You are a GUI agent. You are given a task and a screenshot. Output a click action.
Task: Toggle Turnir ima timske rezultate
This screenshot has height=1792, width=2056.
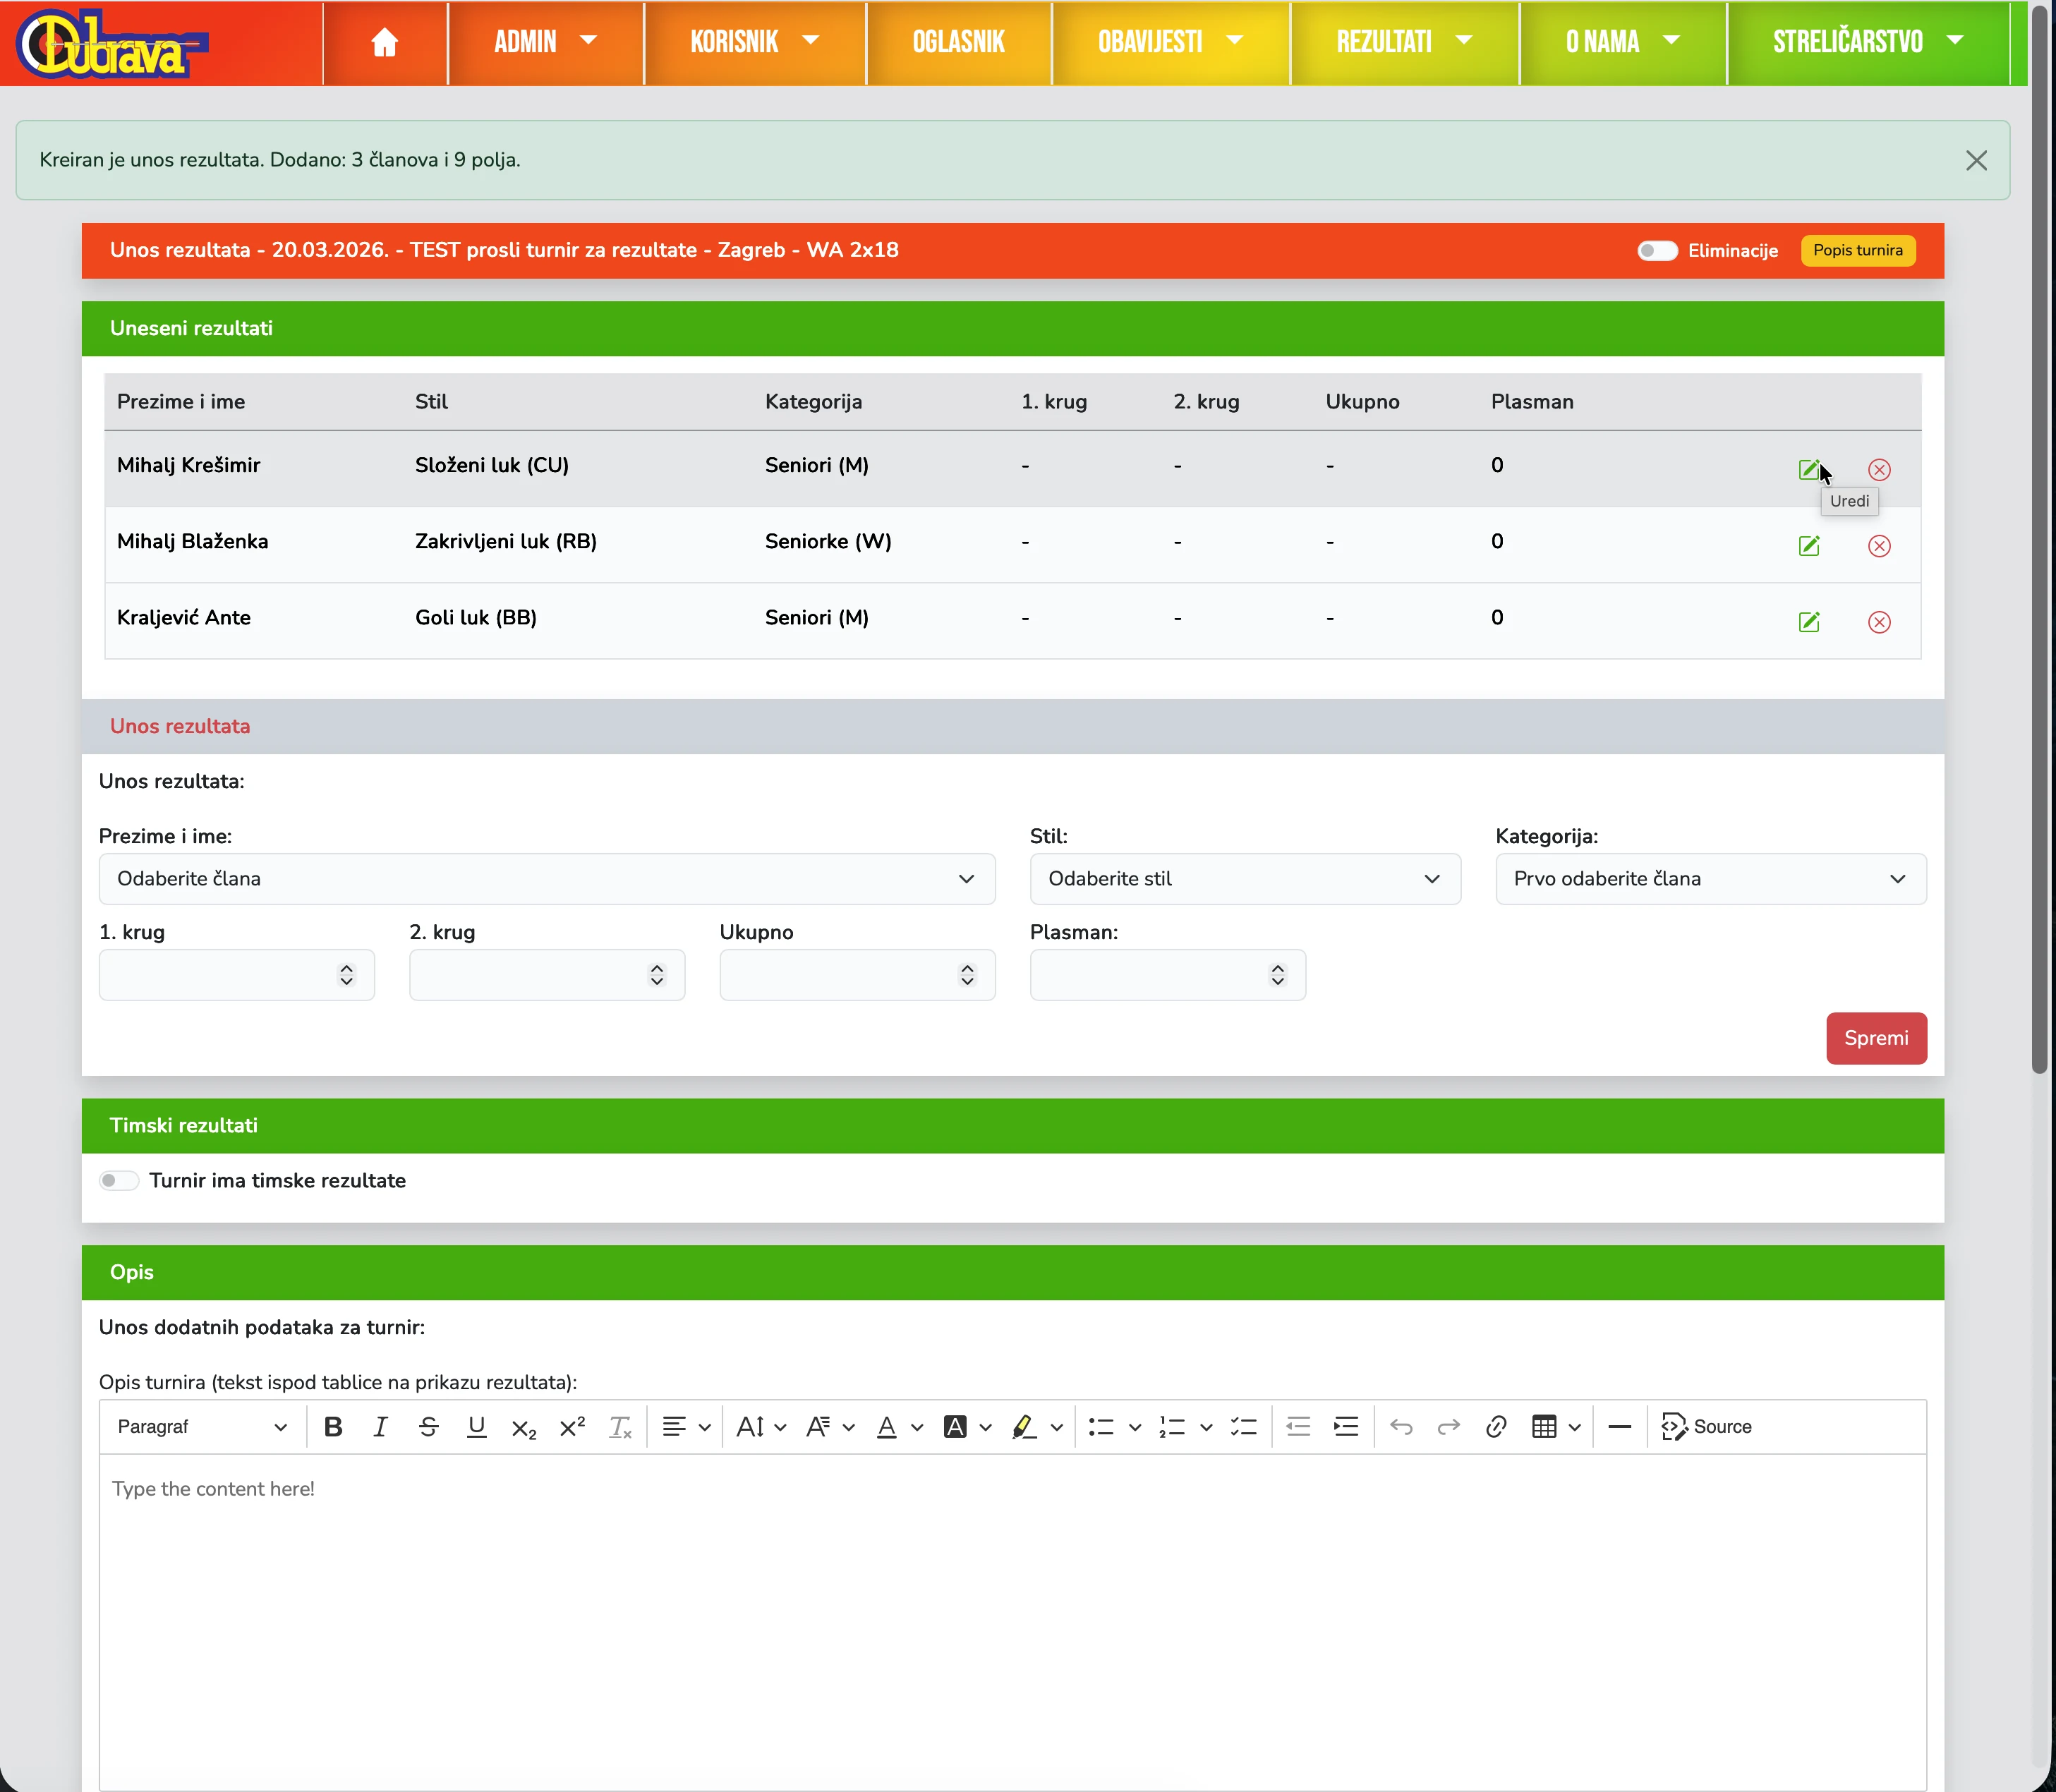pos(119,1181)
